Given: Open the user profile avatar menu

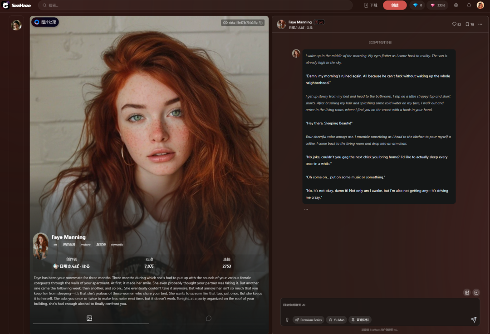Looking at the screenshot, I should [480, 5].
